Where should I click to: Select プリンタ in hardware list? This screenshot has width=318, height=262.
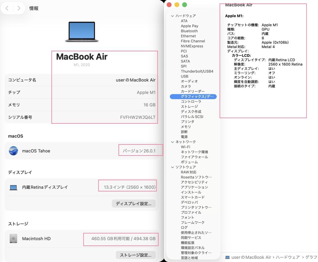pyautogui.click(x=188, y=122)
